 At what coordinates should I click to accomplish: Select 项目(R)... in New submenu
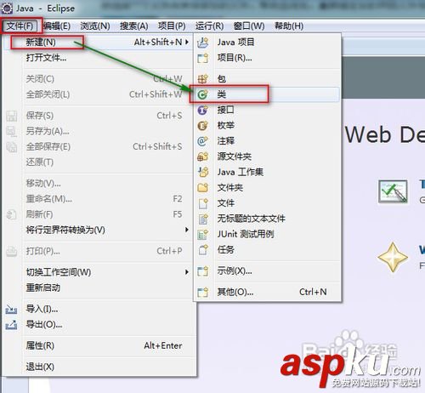pyautogui.click(x=267, y=58)
